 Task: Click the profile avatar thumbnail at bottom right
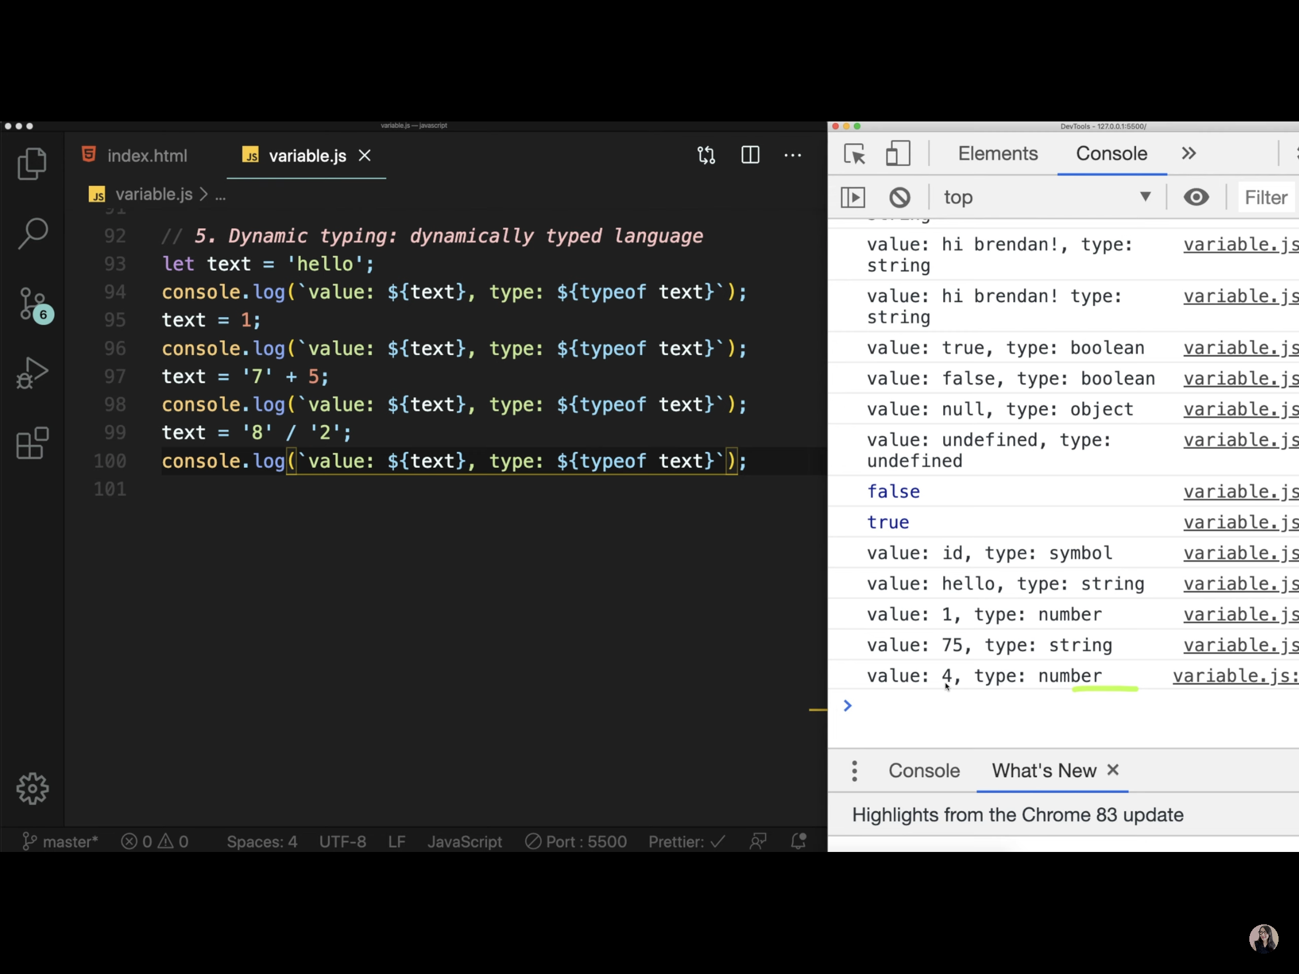[x=1263, y=938]
